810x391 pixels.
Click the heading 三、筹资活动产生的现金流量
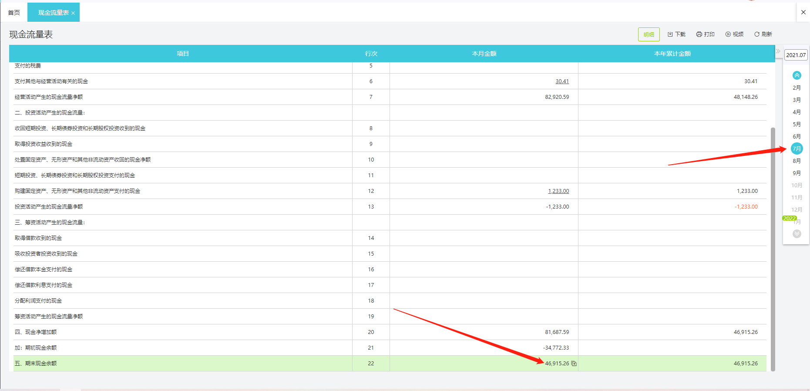pos(50,222)
